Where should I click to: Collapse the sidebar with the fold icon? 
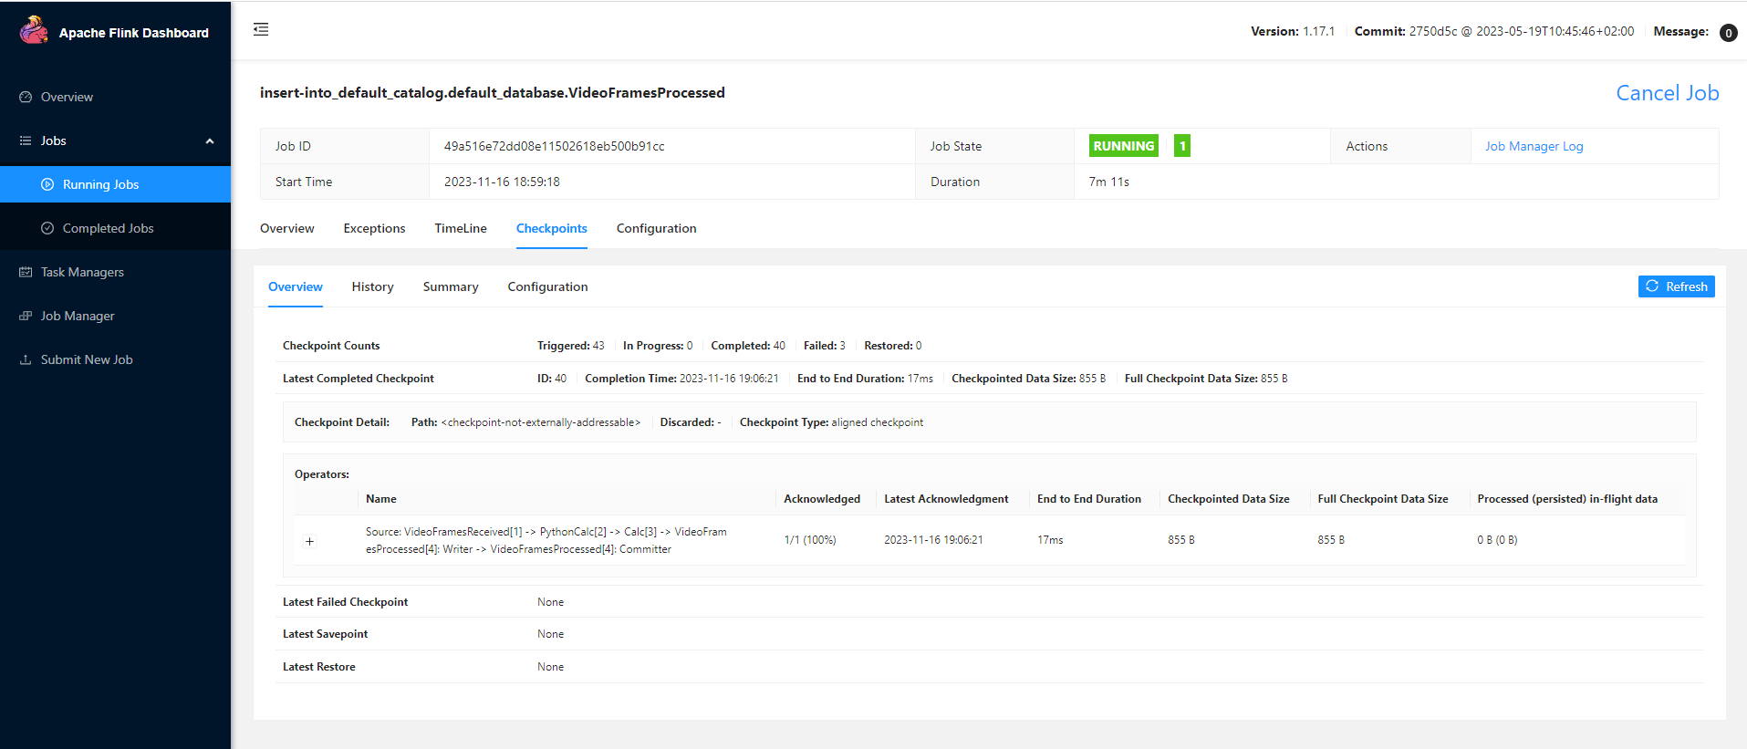pyautogui.click(x=261, y=29)
